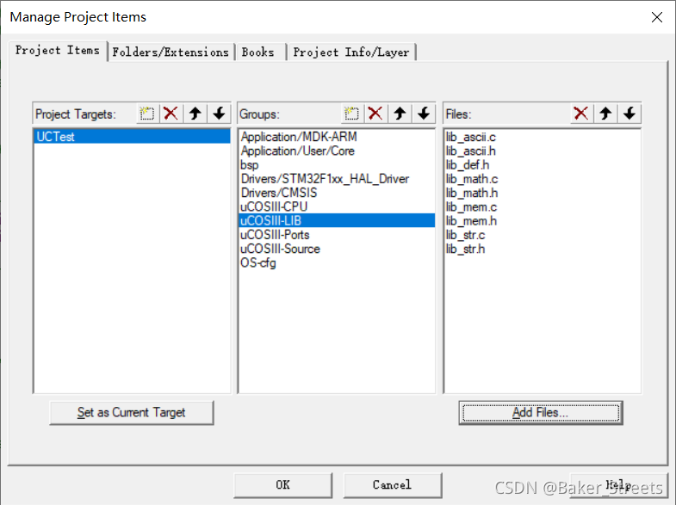Click Set as Current Target button

[132, 412]
